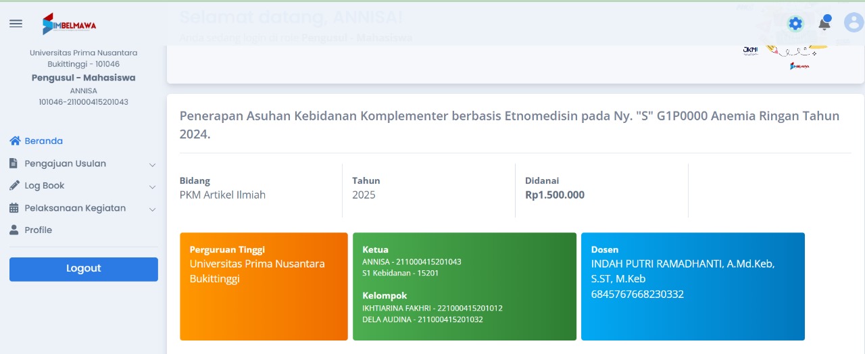Click the Beranda home icon

(x=15, y=141)
